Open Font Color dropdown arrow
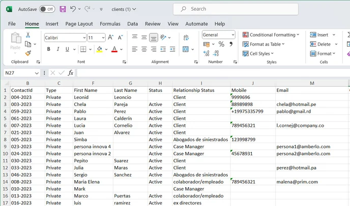 coord(121,49)
